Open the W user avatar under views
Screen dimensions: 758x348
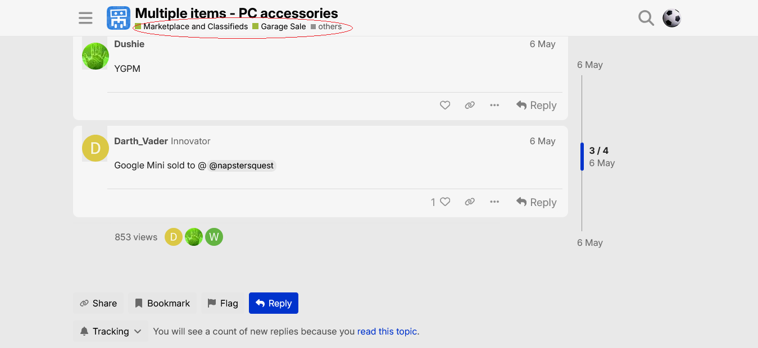(x=214, y=237)
